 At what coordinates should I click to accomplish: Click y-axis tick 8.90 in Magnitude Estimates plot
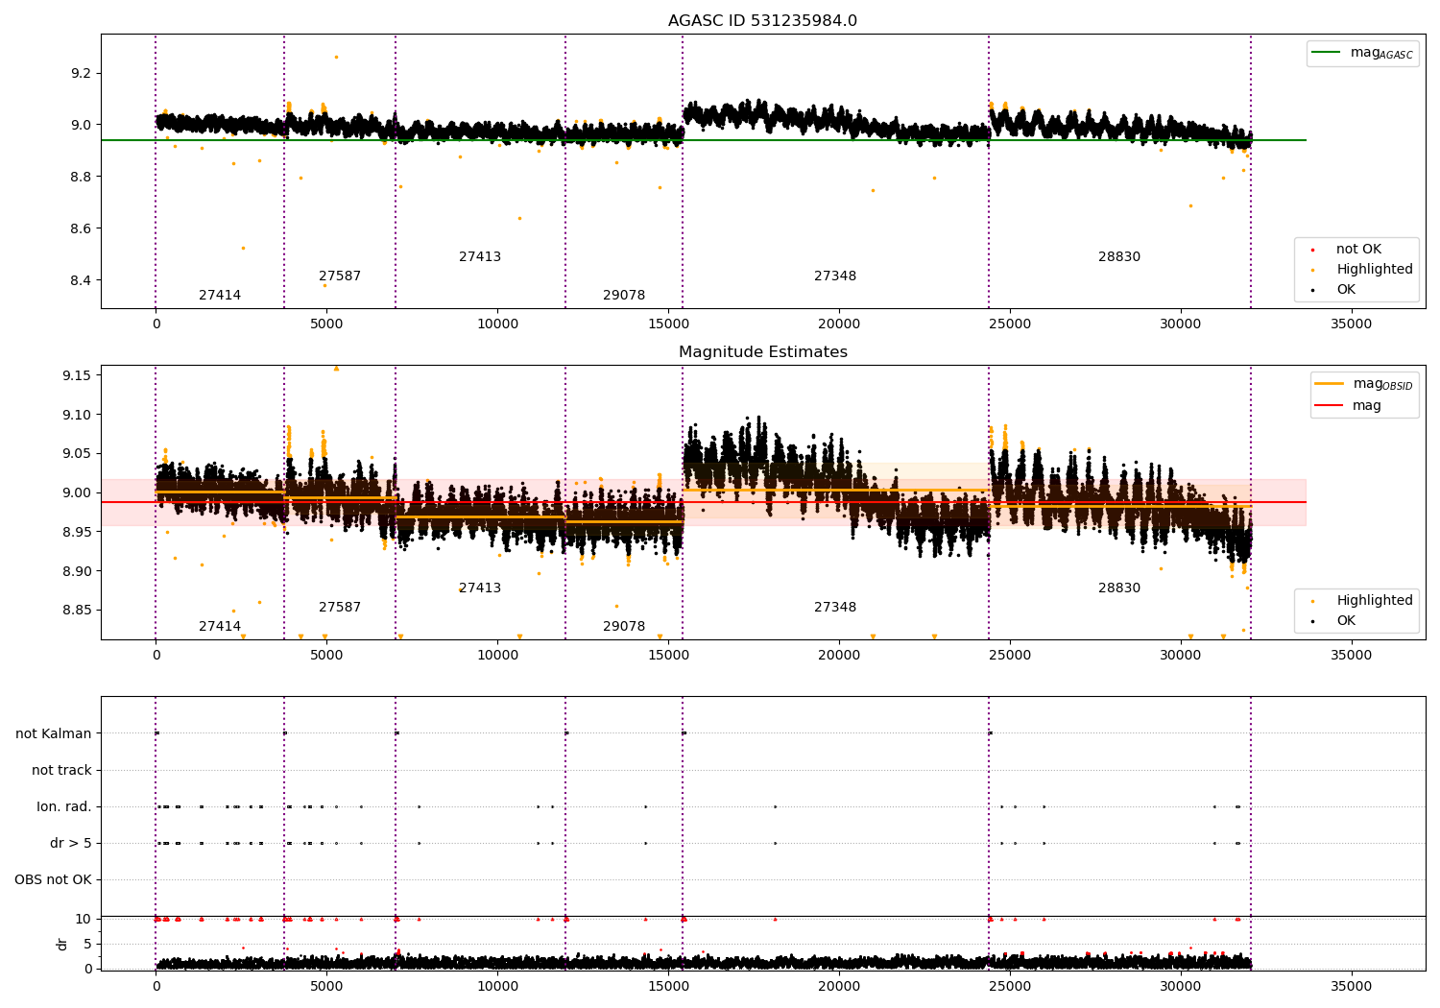77,572
